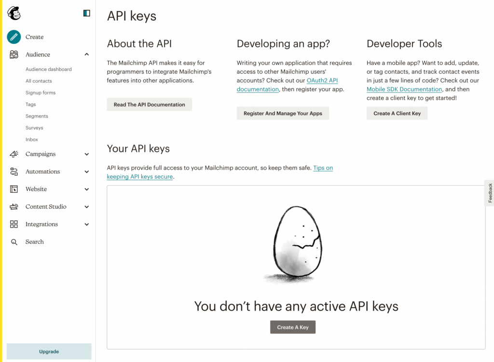Open the OAuth2 API documentation link

(322, 80)
